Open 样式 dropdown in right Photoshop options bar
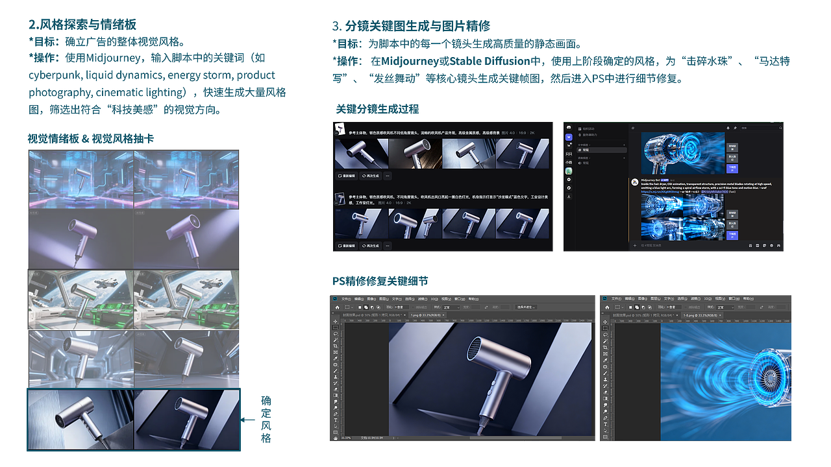The image size is (831, 467). (x=725, y=307)
